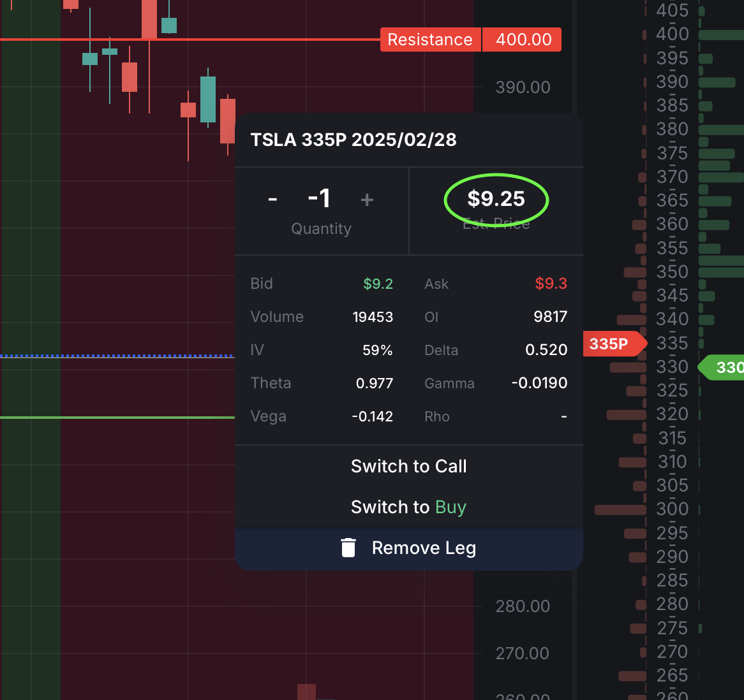Click the 400.00 resistance price tag
The height and width of the screenshot is (700, 744).
pyautogui.click(x=523, y=40)
